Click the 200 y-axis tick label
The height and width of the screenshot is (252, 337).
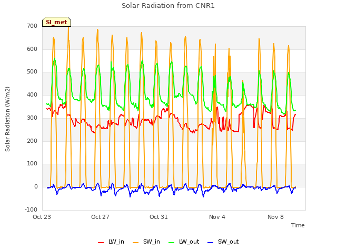coord(32,141)
